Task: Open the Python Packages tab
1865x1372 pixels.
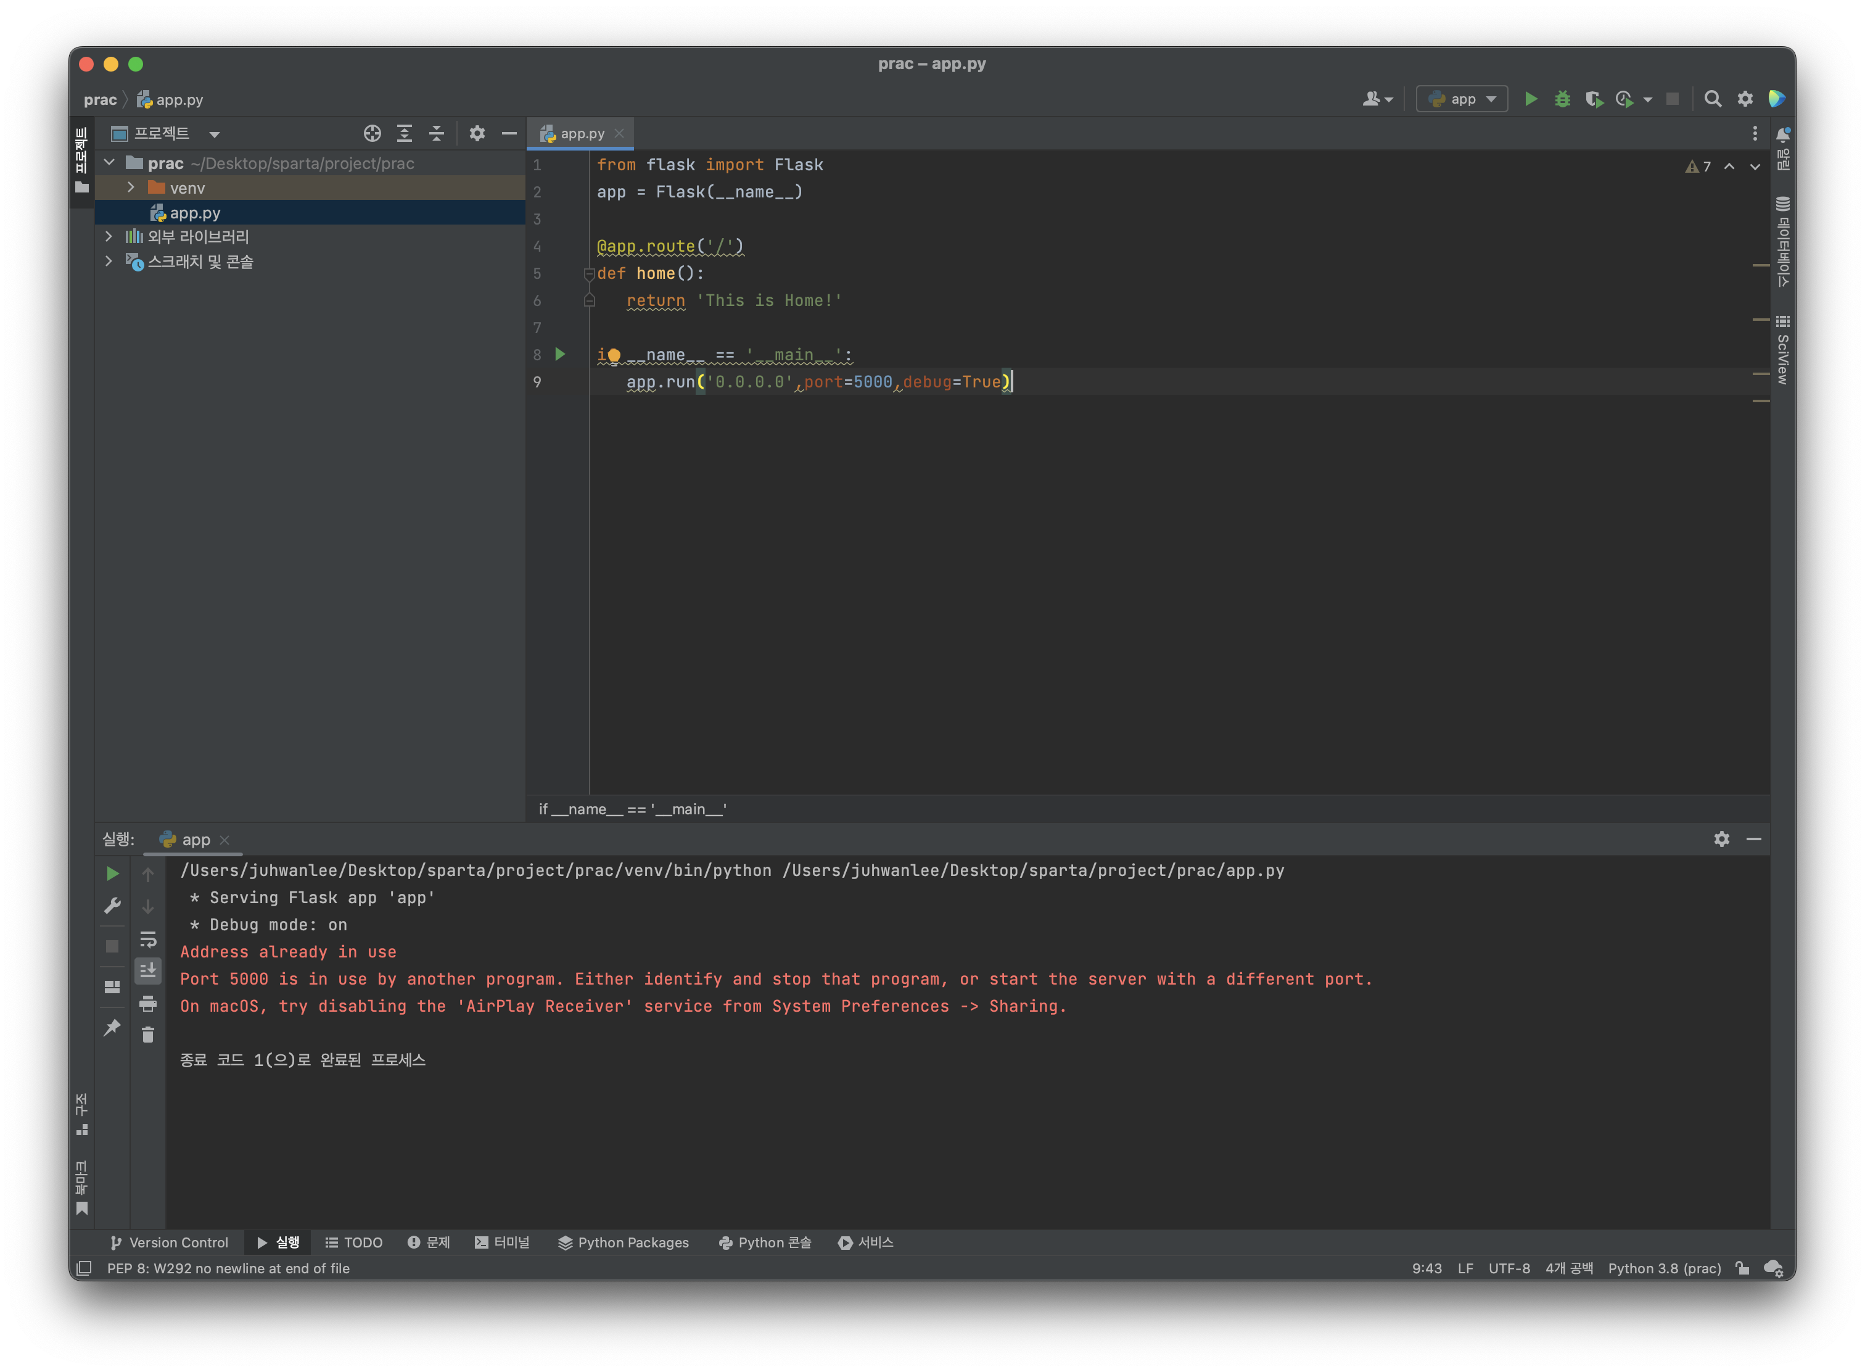Action: point(623,1242)
